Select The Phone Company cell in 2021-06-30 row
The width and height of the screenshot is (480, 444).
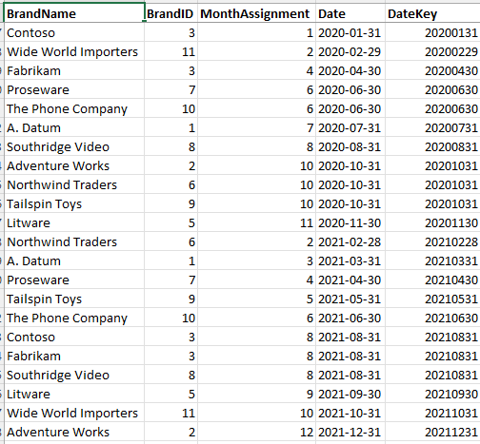click(74, 318)
